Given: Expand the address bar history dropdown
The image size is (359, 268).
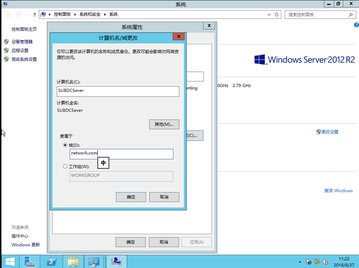Looking at the screenshot, I should tap(269, 15).
